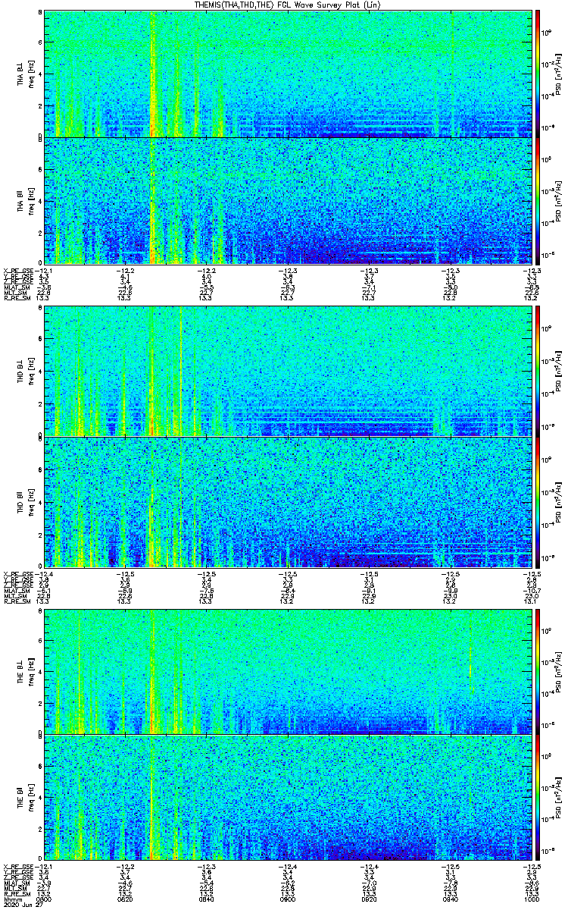
Task: Select the THA B-perpendicular spectrogram panel
Action: [x=288, y=74]
